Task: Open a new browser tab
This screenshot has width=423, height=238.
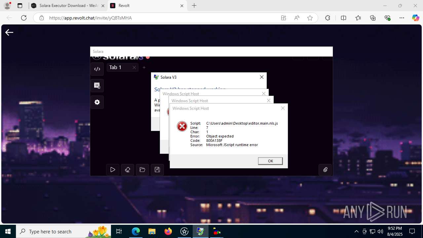Action: click(x=194, y=6)
